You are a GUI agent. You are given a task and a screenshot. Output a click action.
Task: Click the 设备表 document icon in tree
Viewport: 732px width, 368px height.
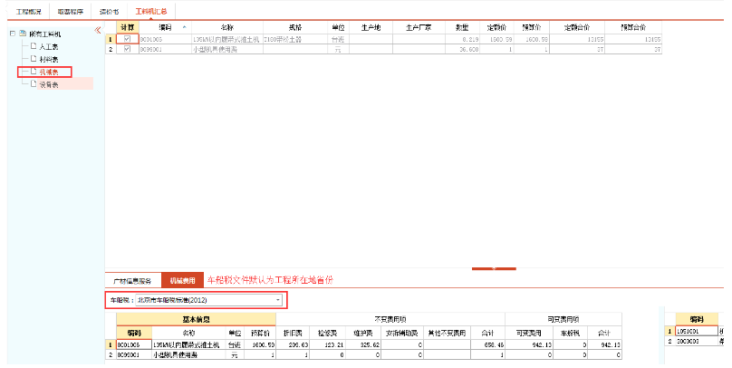[x=34, y=84]
